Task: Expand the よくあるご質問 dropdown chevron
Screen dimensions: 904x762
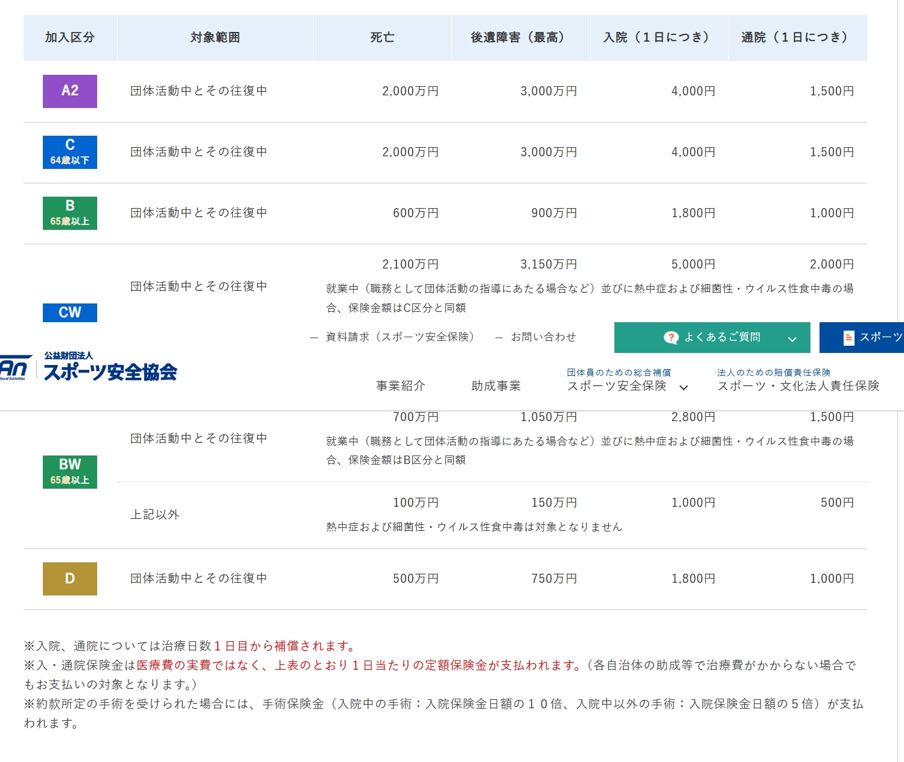Action: tap(792, 339)
